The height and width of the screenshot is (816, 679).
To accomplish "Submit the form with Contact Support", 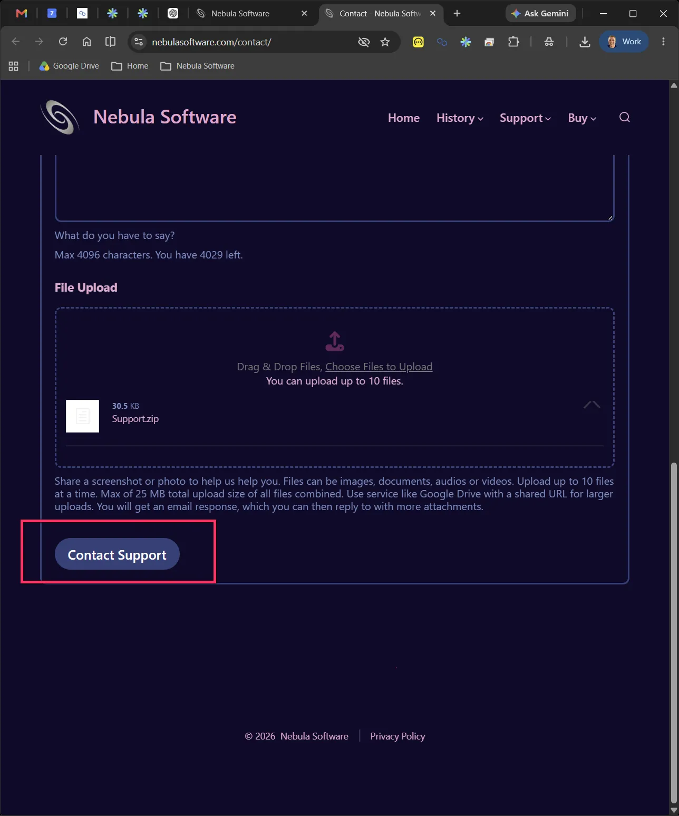I will pyautogui.click(x=117, y=554).
